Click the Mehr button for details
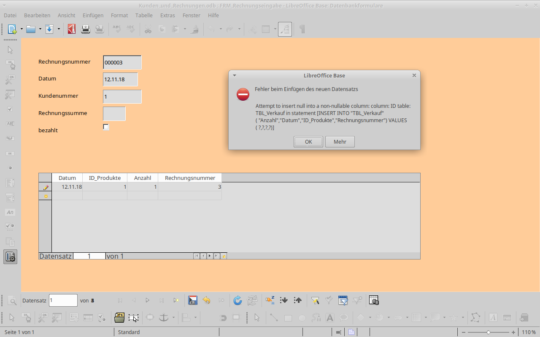 coord(340,142)
